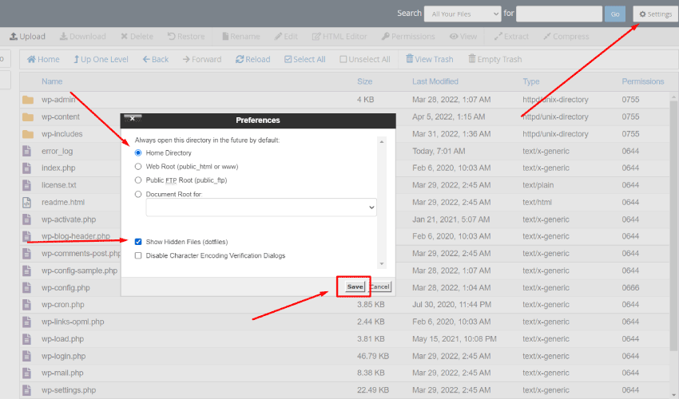The height and width of the screenshot is (399, 679).
Task: Sort files by Last Modified column
Action: 435,81
